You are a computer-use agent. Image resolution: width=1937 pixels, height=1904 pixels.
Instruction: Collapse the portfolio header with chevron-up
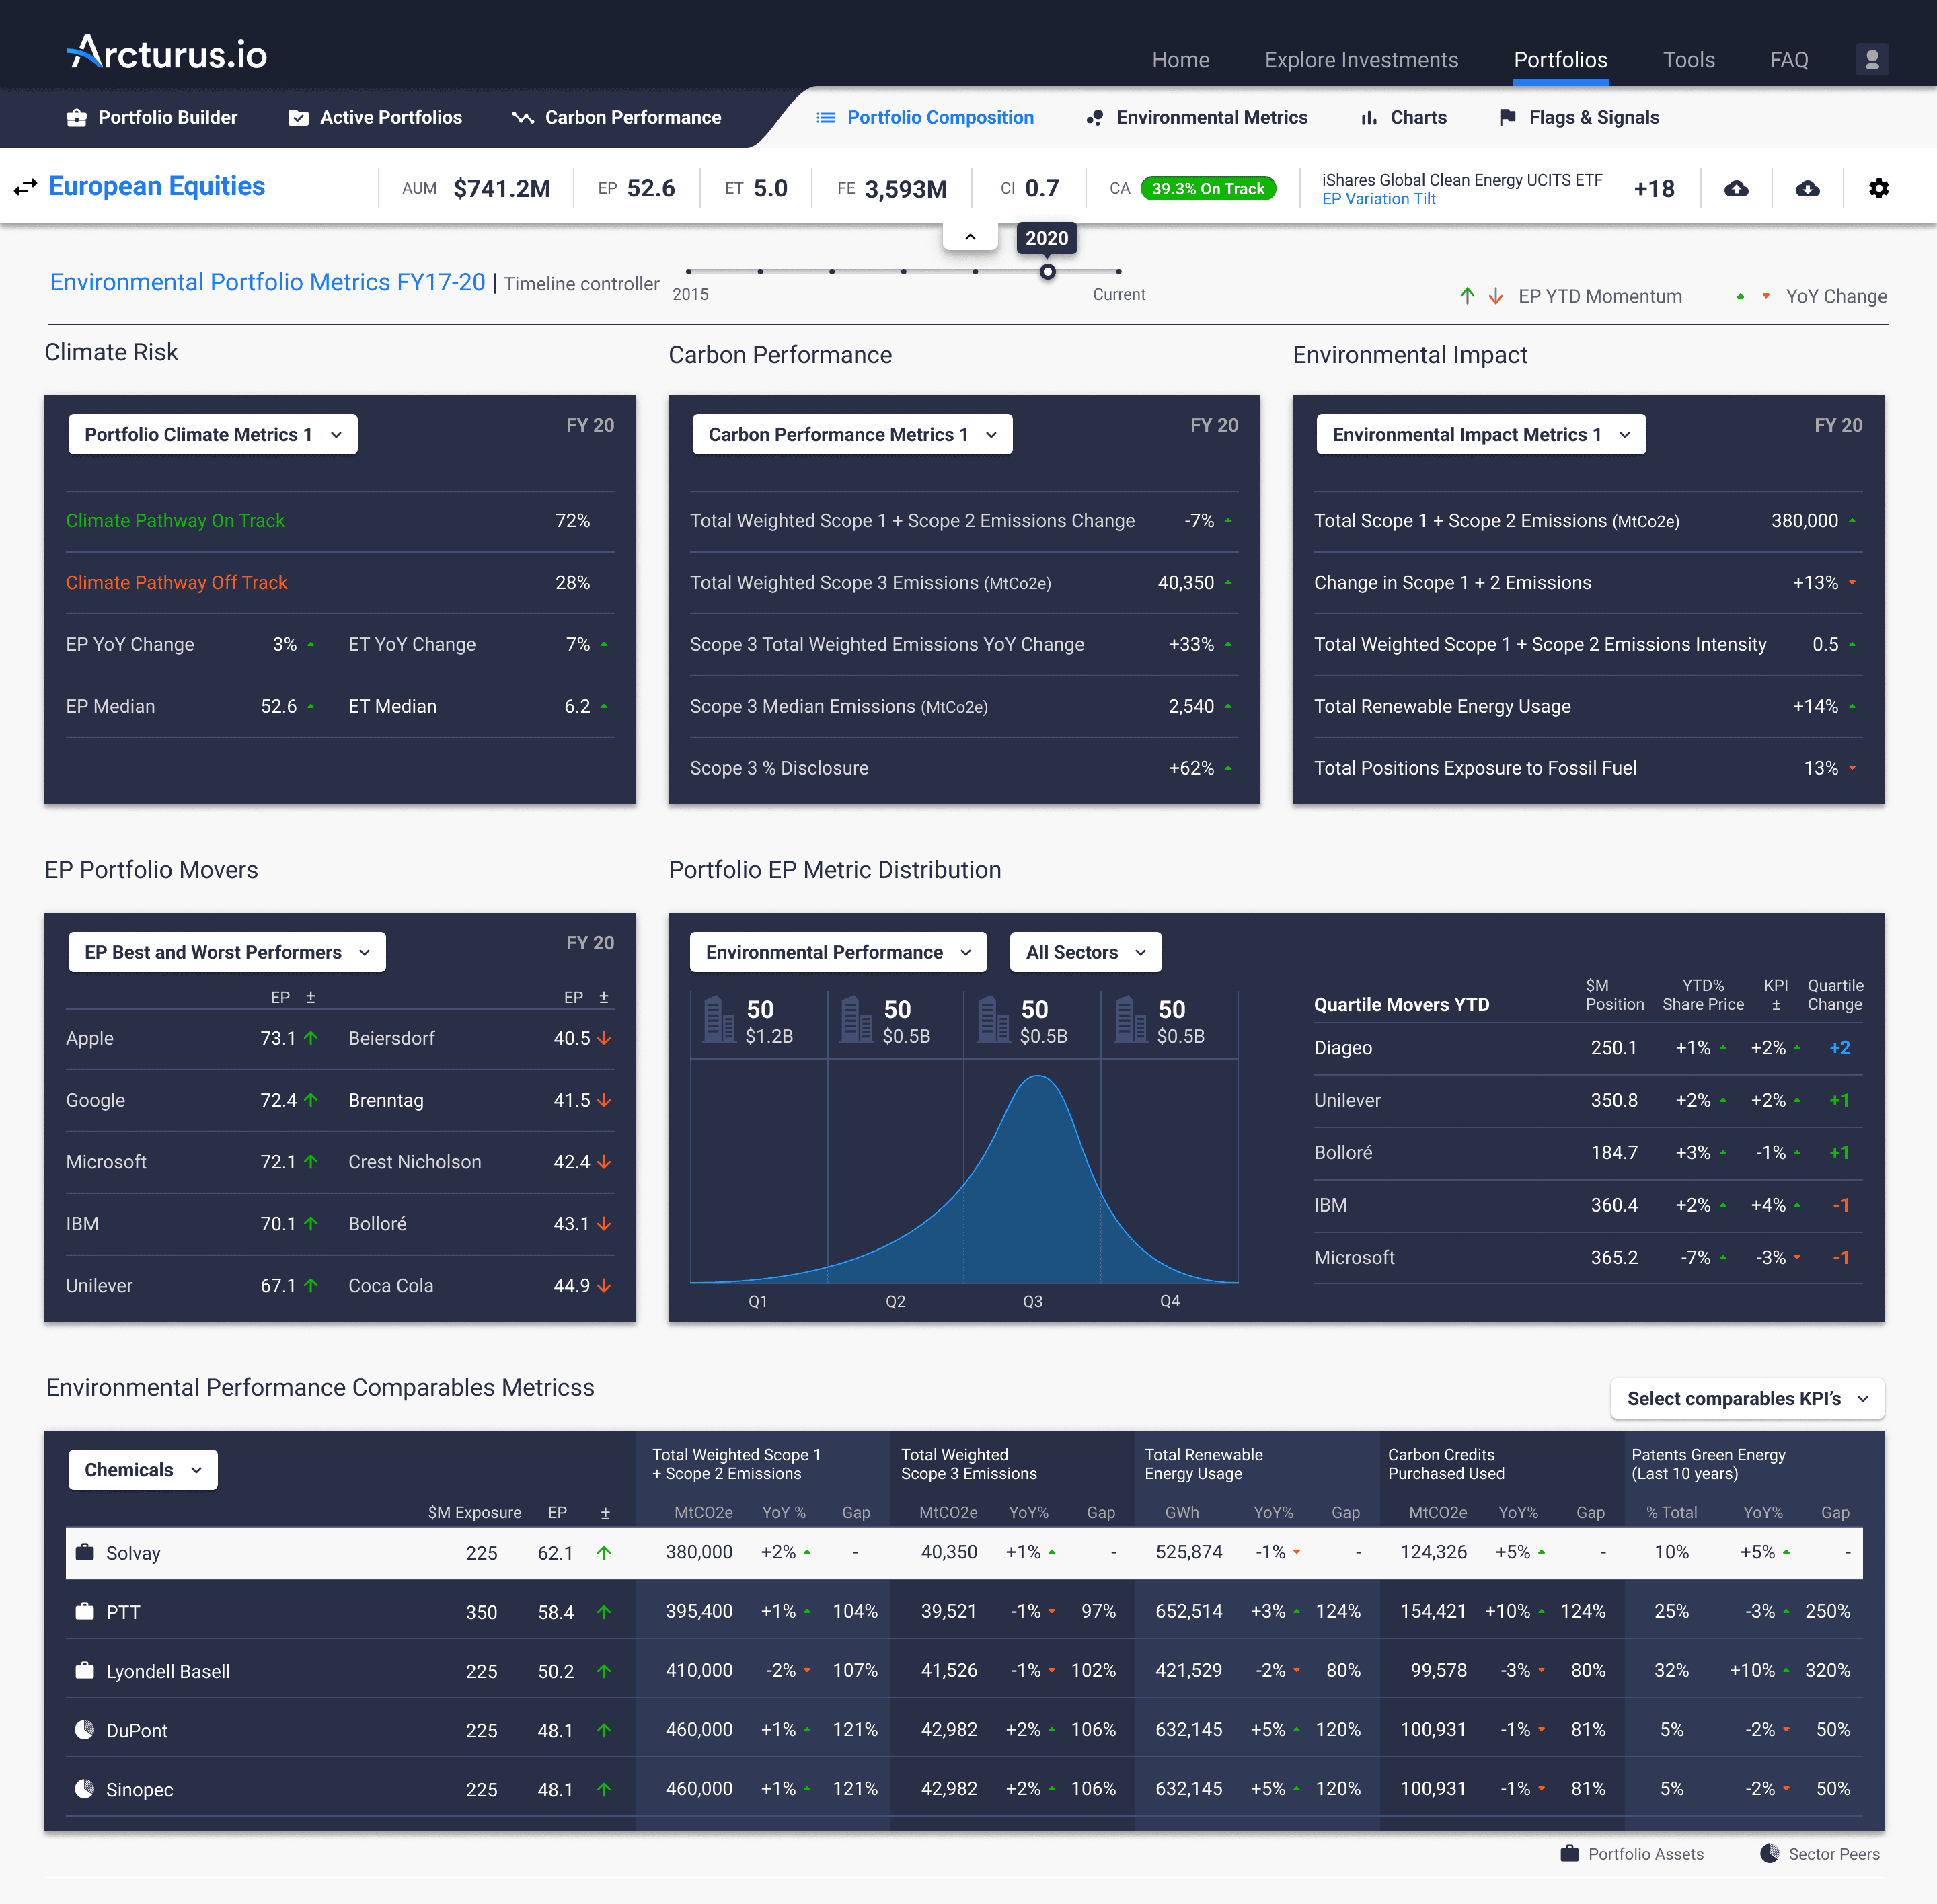click(969, 237)
